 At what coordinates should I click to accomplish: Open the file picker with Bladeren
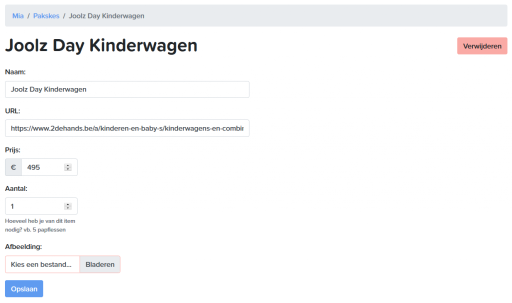click(x=100, y=264)
